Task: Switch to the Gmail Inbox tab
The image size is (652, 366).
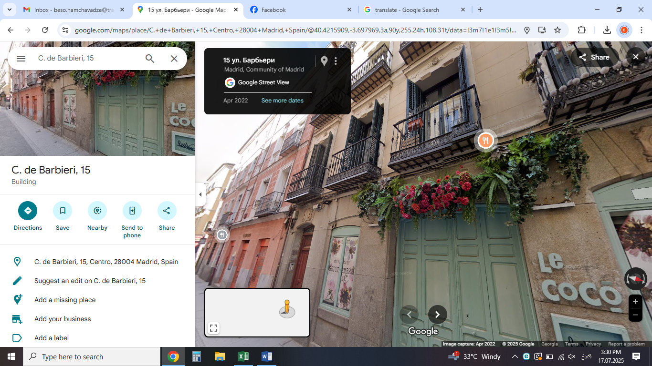Action: coord(74,10)
